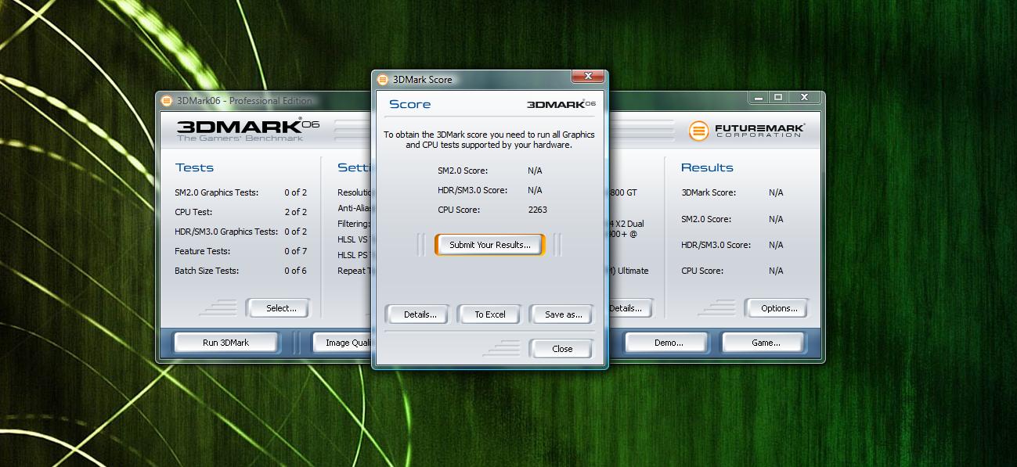The height and width of the screenshot is (467, 1017).
Task: Close the 3DMark Score dialog with Close button
Action: click(x=562, y=349)
